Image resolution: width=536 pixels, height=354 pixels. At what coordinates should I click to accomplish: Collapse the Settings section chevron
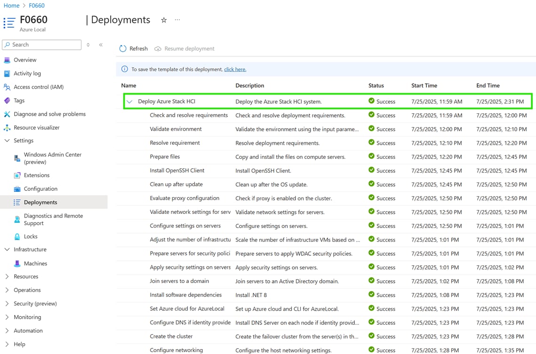coord(7,140)
